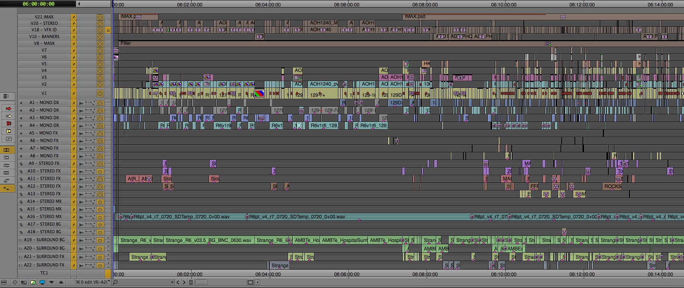
Task: Activate the yellow Ripple Trim tool
Action: point(8,131)
